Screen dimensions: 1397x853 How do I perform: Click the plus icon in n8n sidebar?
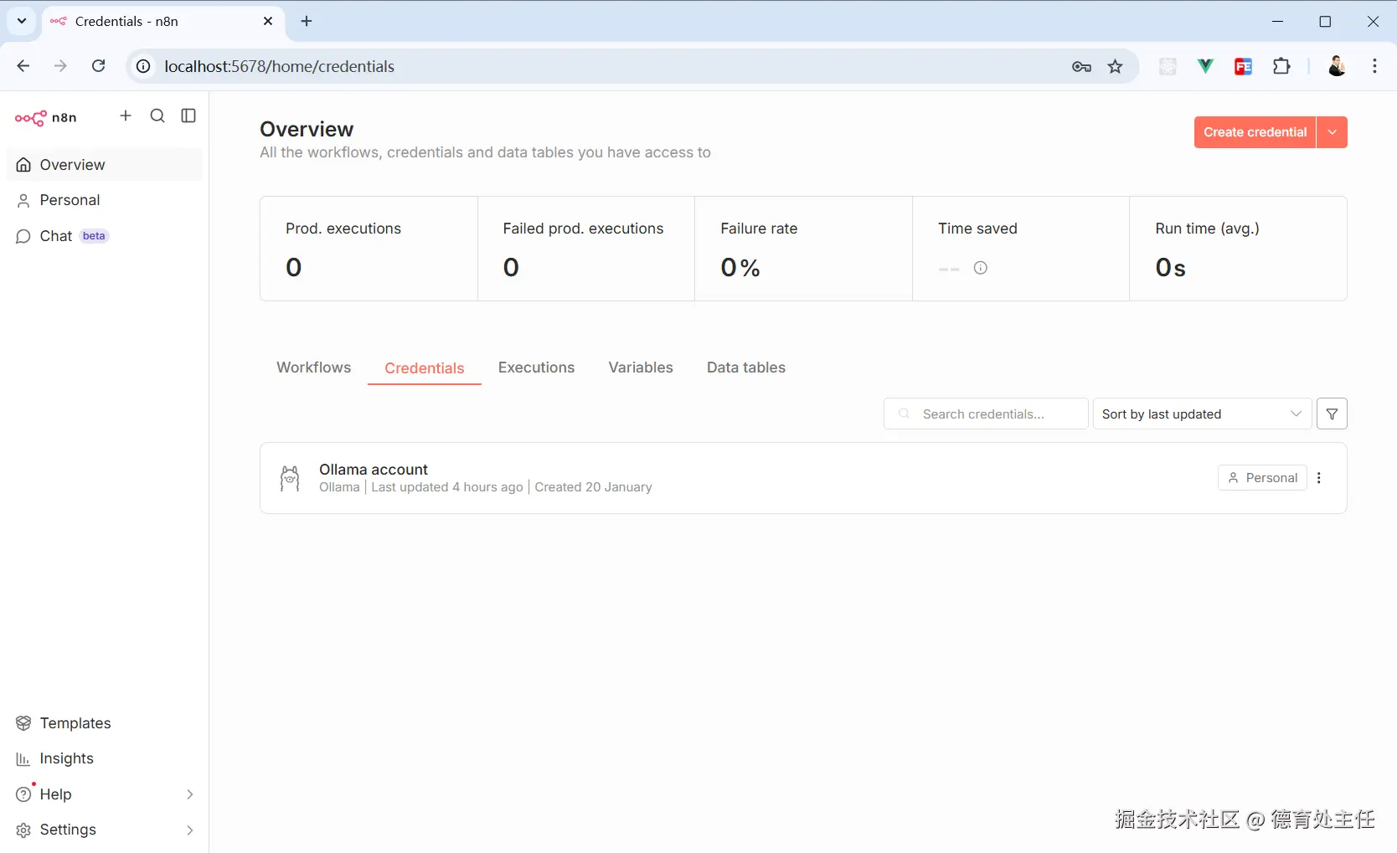(x=126, y=116)
